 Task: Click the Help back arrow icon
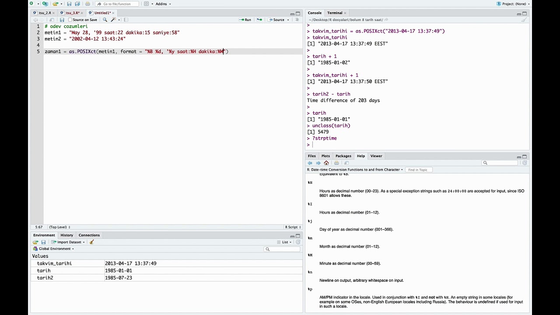coord(310,163)
